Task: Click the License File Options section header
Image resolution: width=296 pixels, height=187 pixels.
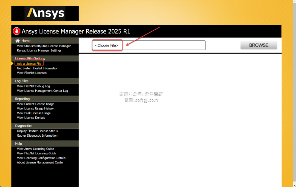Action: coord(45,58)
